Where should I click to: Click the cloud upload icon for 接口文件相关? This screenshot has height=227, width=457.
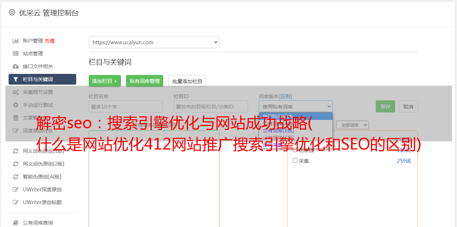[16, 66]
